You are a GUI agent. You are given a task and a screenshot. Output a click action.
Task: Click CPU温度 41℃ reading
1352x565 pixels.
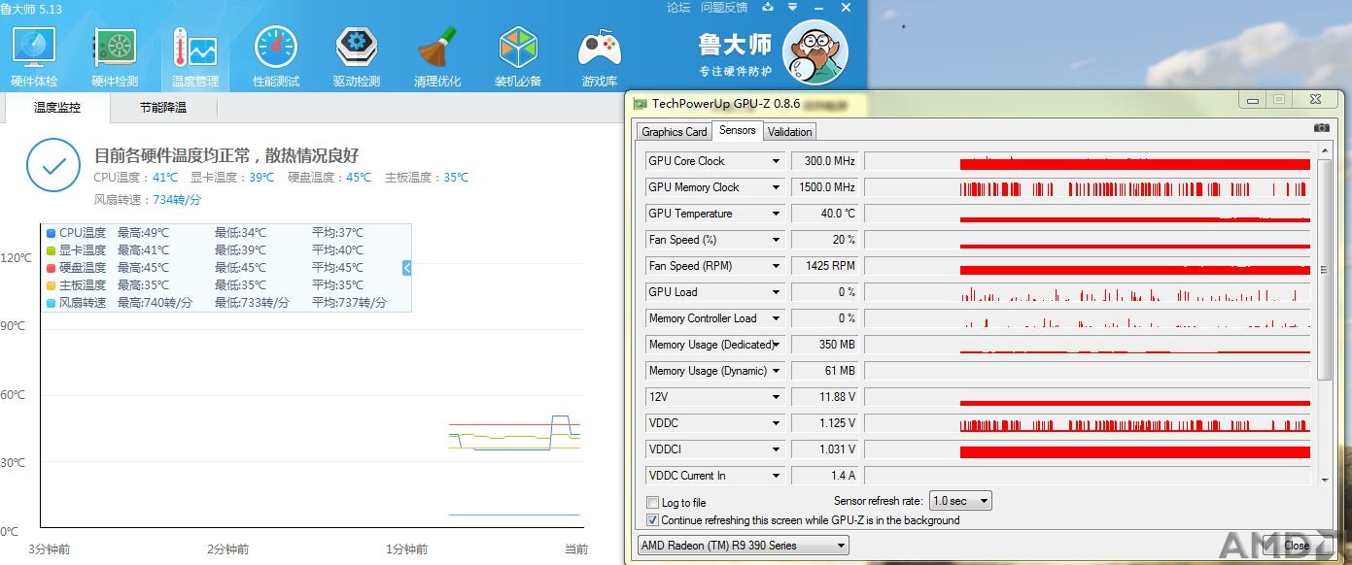point(136,178)
